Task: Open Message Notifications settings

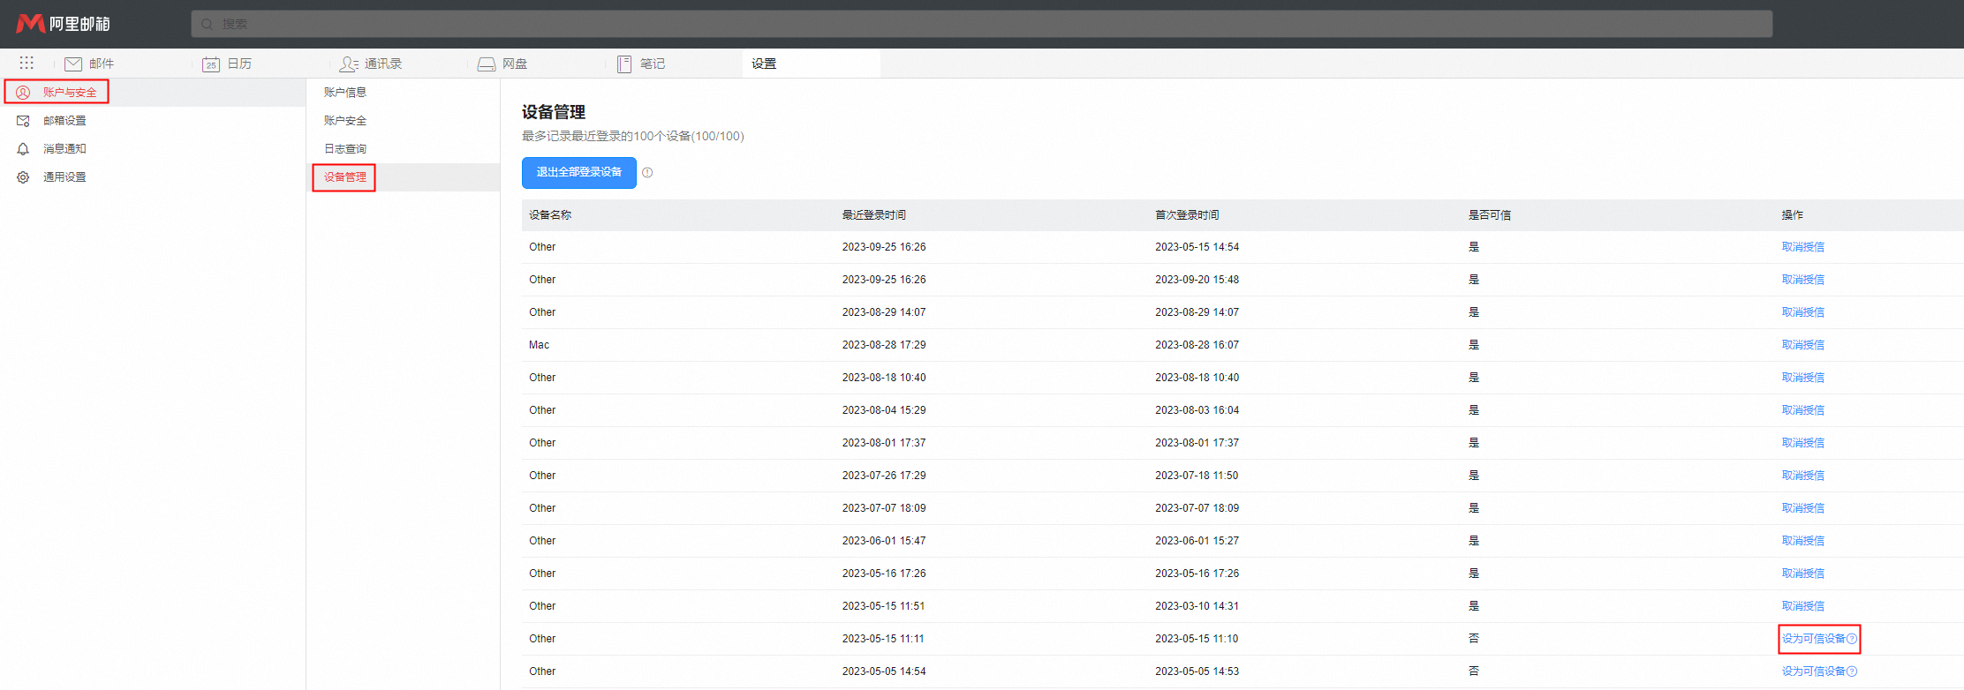Action: coord(64,149)
